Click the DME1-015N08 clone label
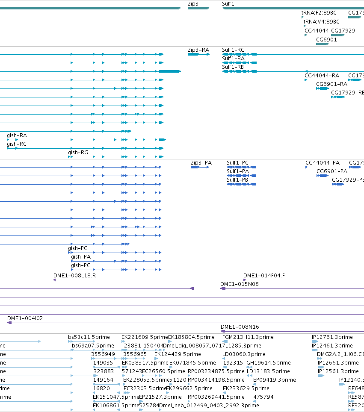This screenshot has width=364, height=412. [240, 284]
